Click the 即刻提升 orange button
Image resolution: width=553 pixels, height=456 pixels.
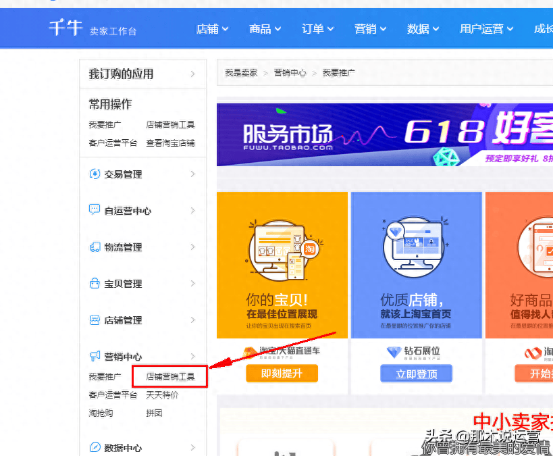click(282, 373)
